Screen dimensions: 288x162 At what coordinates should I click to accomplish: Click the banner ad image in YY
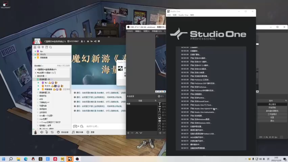tap(99, 65)
